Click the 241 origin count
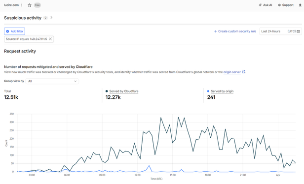 pos(211,97)
